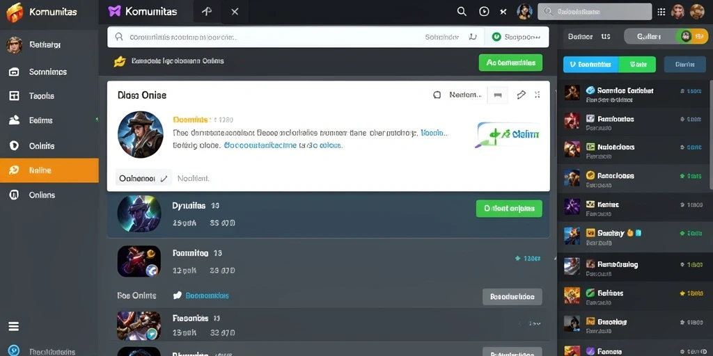Open the profile avatar row in the sidebar
Viewport: 713px width, 356px height.
[49, 45]
